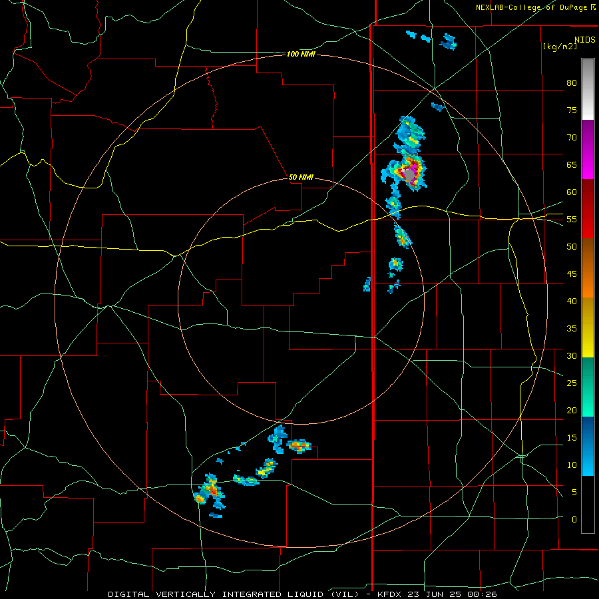Click the red segment of the color scale
The width and height of the screenshot is (599, 599).
[588, 209]
